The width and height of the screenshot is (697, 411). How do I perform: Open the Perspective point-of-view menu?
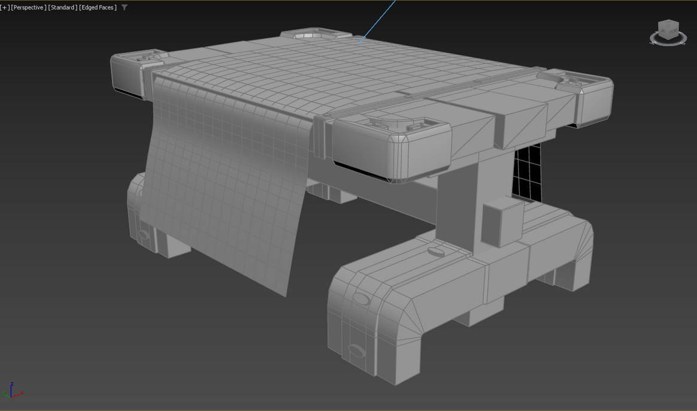pos(30,7)
